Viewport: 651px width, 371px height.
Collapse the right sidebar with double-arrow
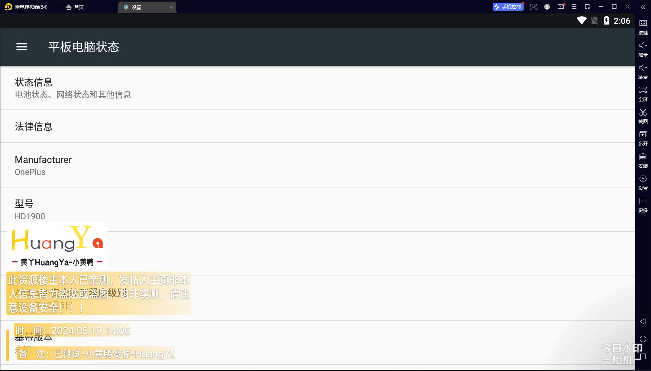point(643,7)
